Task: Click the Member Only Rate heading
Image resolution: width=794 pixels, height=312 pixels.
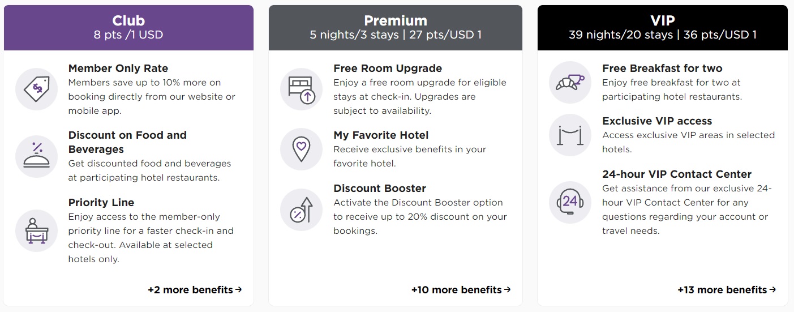Action: pos(118,69)
